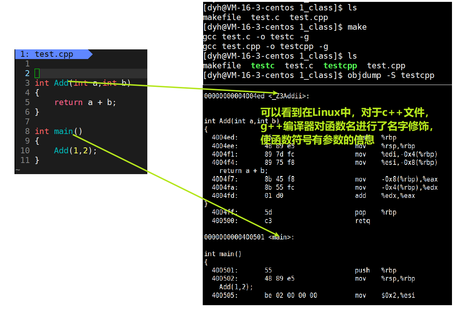The image size is (465, 310).
Task: Click "gcc test.cpp -o testcpp -g" output line
Action: pyautogui.click(x=266, y=46)
